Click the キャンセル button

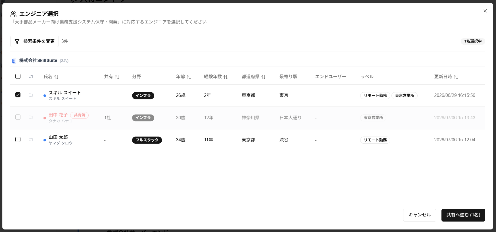[420, 215]
